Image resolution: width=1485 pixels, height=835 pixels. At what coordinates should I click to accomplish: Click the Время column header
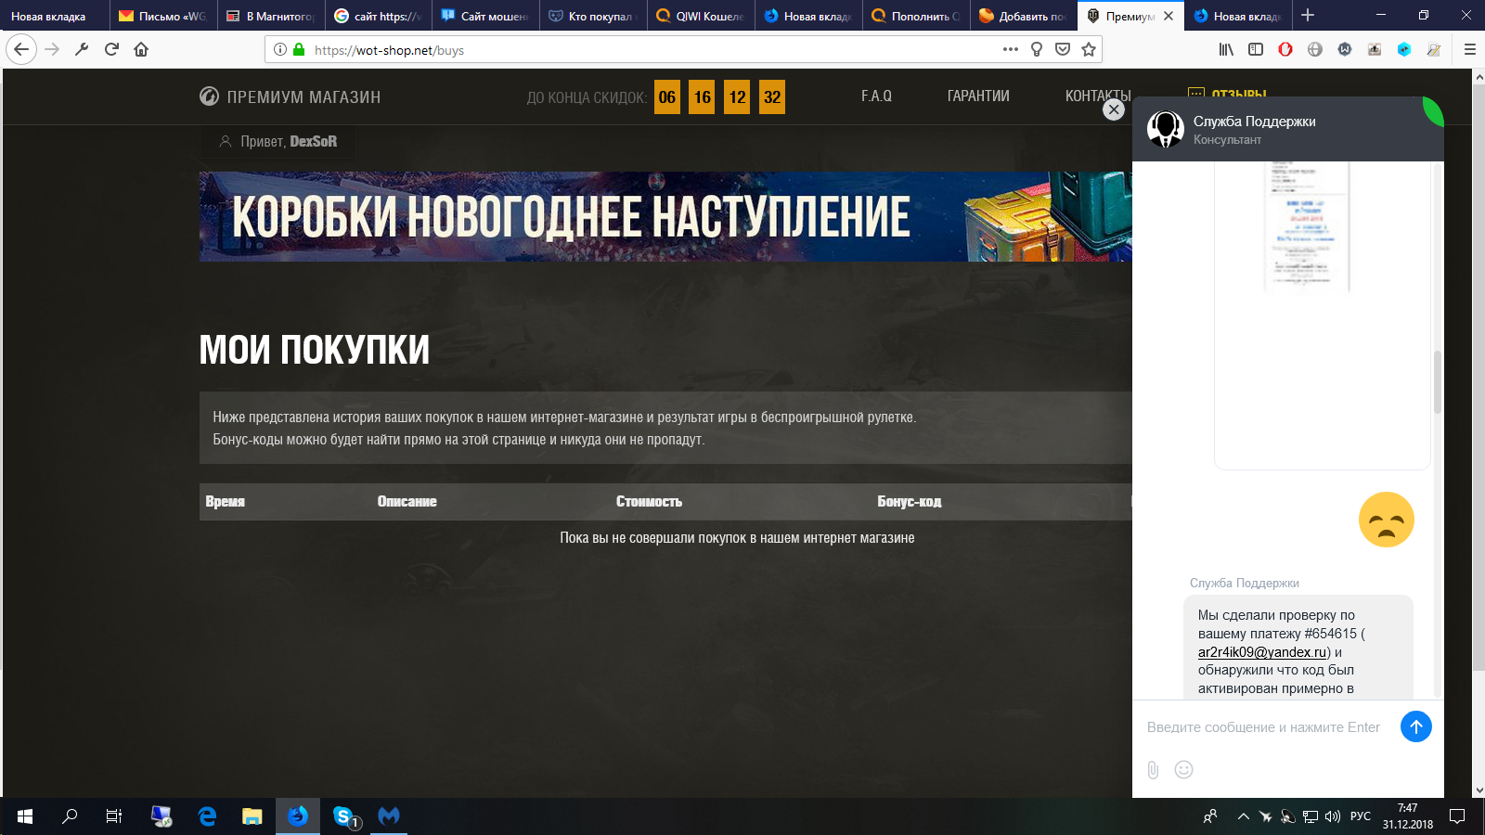pos(226,502)
